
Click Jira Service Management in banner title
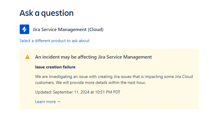click(x=125, y=57)
